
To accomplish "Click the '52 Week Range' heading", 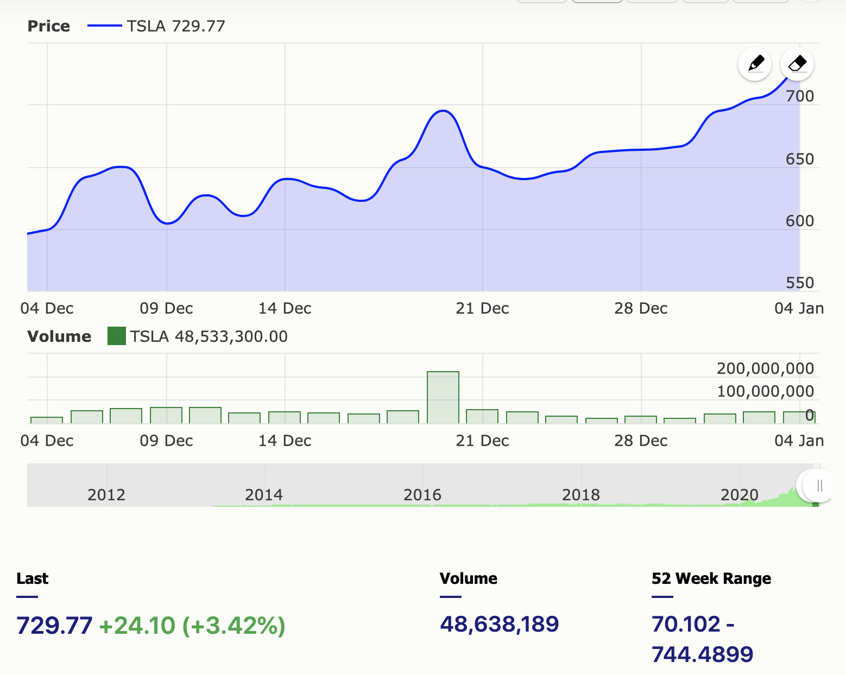I will click(x=711, y=578).
